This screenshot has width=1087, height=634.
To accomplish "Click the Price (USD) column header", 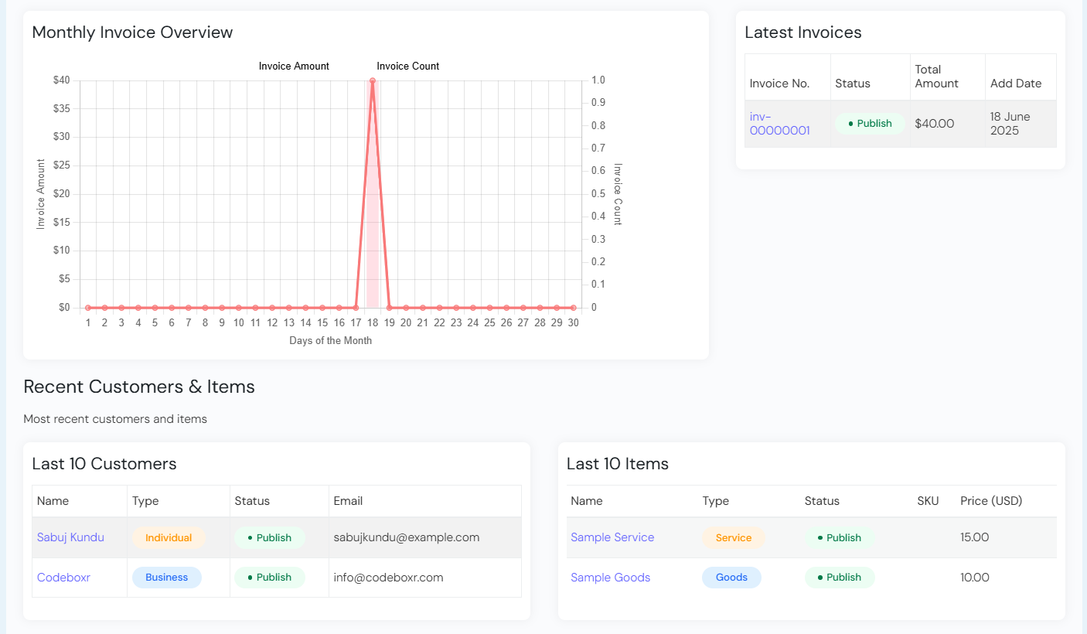I will coord(991,501).
